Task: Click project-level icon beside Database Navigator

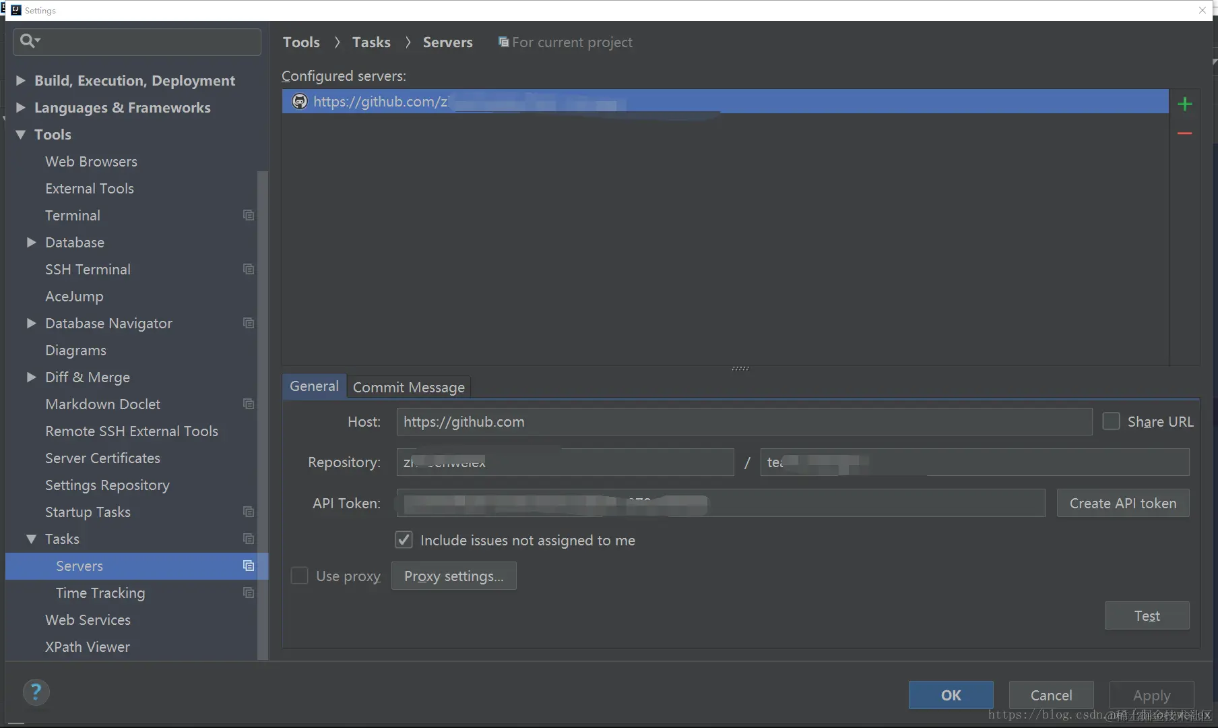Action: 249,323
